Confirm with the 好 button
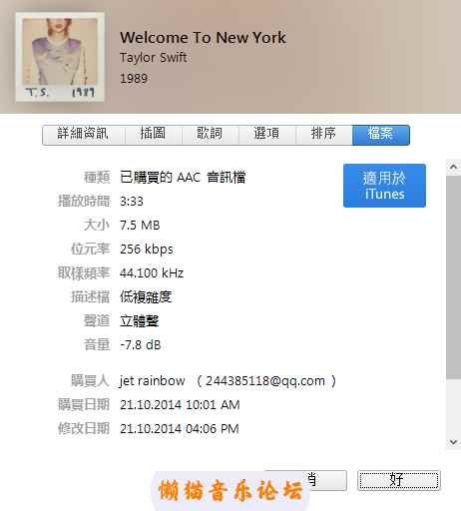Screen dimensions: 461x511 point(399,480)
